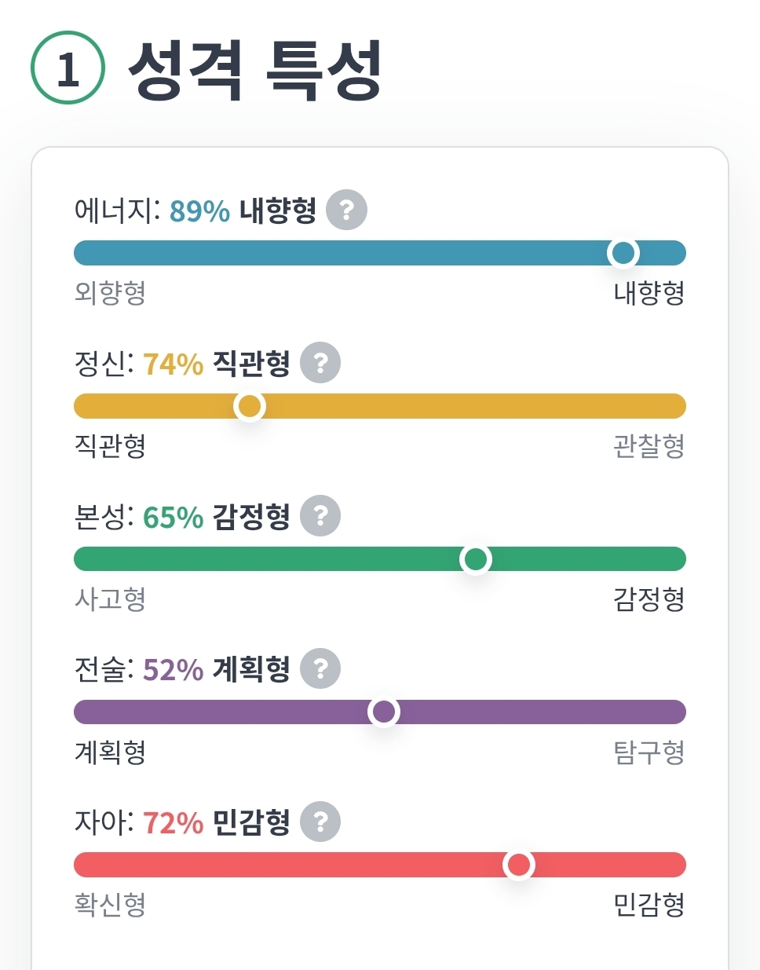Screen dimensions: 760x970
Task: Click the 성격 특성 heading
Action: coord(255,69)
